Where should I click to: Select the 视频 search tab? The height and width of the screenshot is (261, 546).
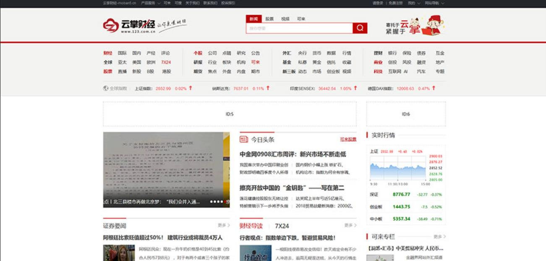coord(285,19)
